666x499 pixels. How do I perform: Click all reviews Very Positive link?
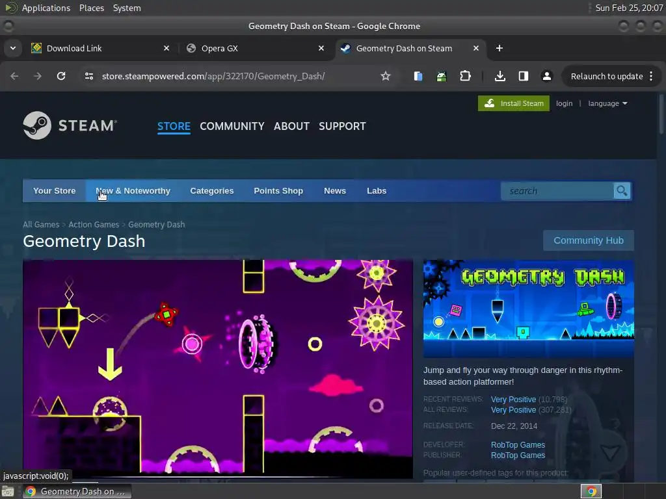[513, 410]
